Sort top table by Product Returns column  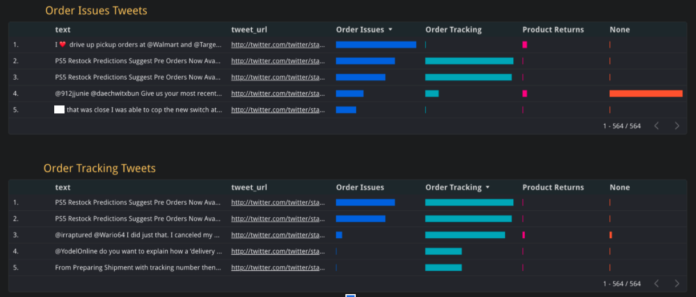click(x=553, y=30)
